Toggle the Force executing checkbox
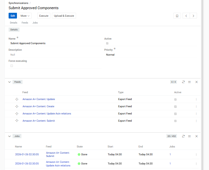 pos(12,66)
